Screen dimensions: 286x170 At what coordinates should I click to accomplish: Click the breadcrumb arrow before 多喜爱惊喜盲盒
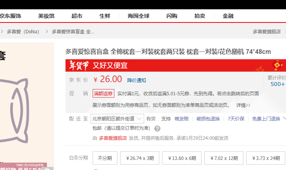click(47, 31)
